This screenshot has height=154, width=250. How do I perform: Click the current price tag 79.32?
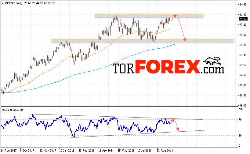pos(243,19)
